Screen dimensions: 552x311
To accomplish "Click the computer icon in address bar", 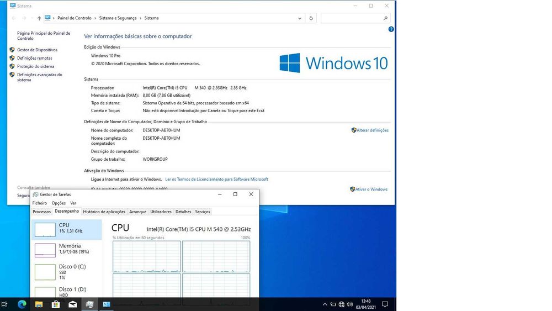I will click(x=47, y=18).
